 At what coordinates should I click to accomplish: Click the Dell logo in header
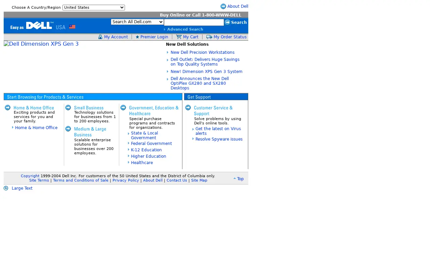click(40, 26)
